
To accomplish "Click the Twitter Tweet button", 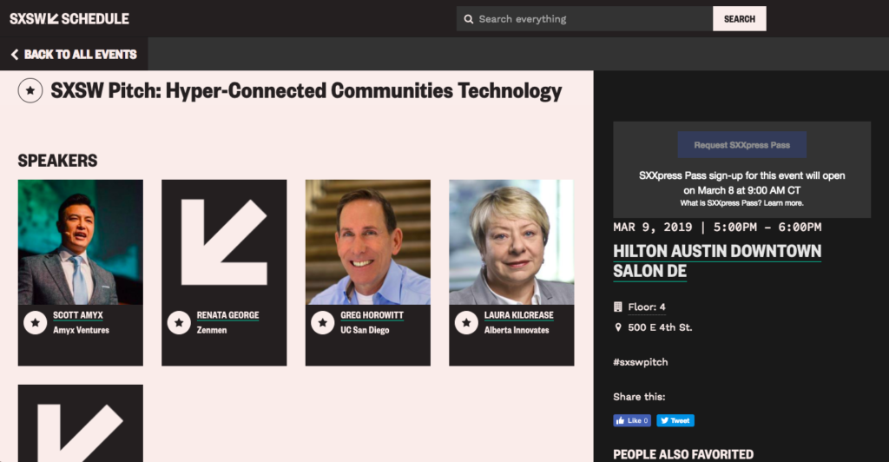I will point(675,420).
